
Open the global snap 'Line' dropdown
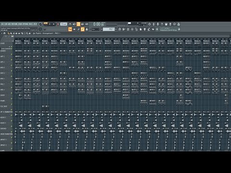(x=95, y=29)
